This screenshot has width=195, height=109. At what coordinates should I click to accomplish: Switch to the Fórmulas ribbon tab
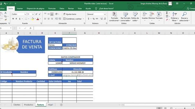point(52,8)
